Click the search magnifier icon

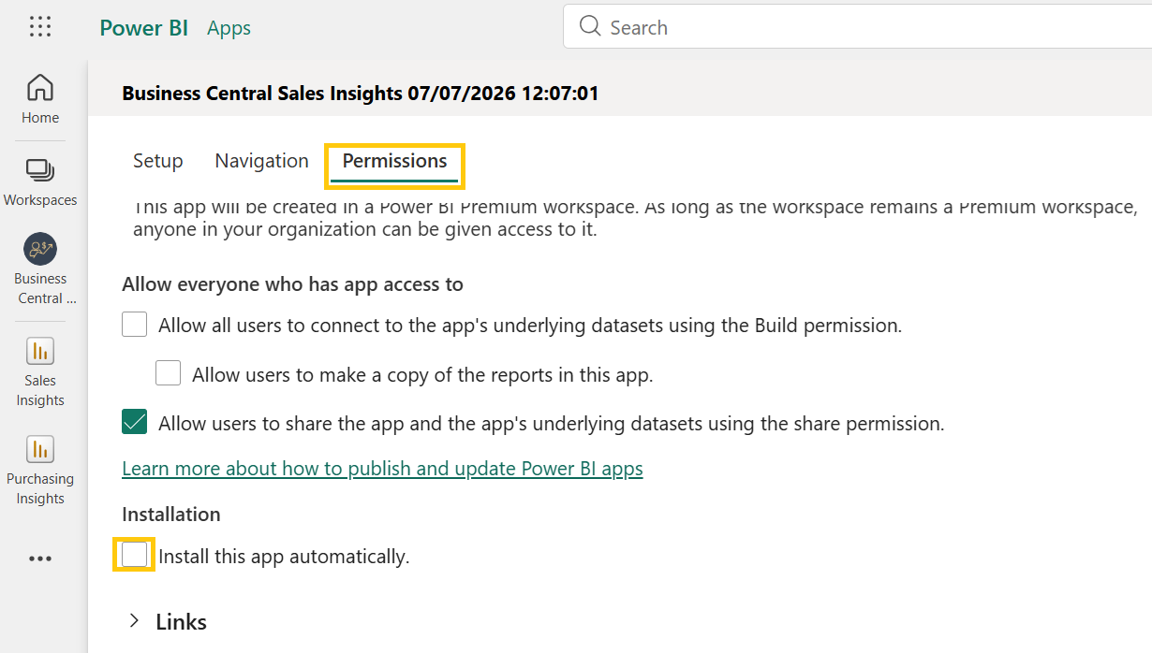coord(590,26)
